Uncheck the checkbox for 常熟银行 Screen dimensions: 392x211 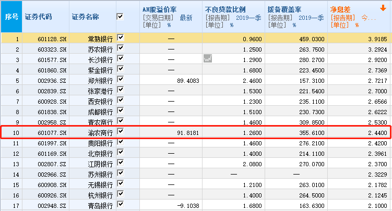(x=121, y=38)
